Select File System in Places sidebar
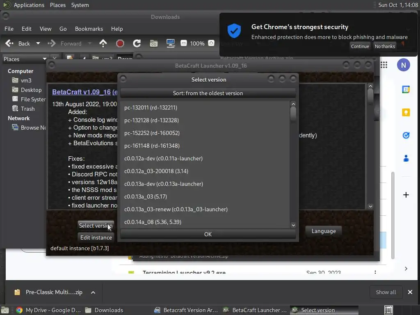The image size is (420, 315). pos(29,99)
